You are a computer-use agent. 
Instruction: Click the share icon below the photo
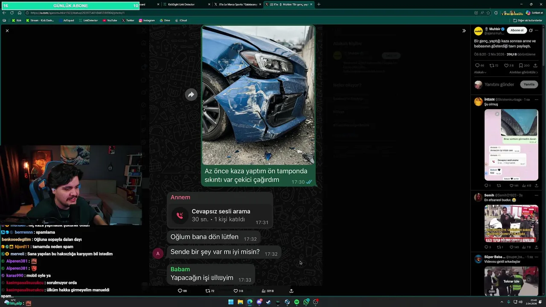click(x=291, y=291)
